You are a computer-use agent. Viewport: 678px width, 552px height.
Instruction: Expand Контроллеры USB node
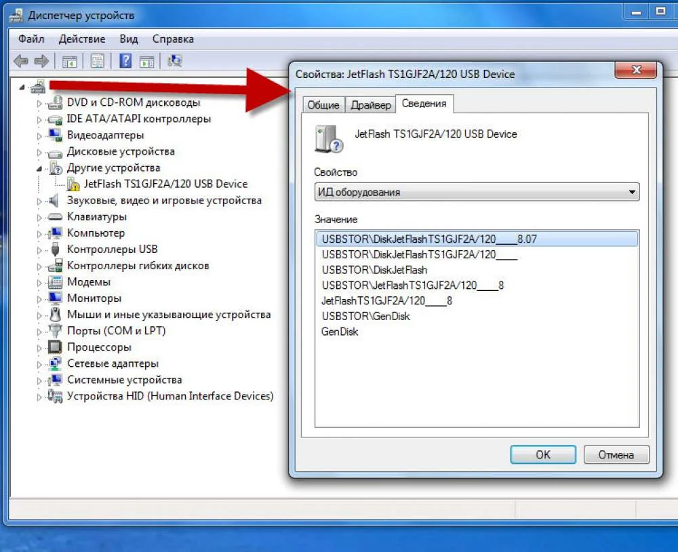39,250
